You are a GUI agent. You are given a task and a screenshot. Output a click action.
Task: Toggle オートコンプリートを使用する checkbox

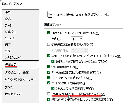49,83
